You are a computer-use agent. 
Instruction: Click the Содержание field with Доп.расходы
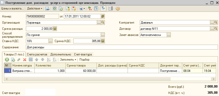point(122,47)
